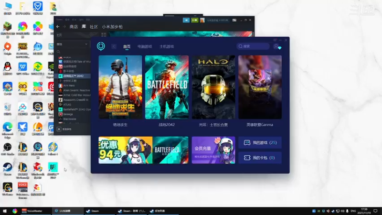Click the PUBG desktop icon
Image resolution: width=382 pixels, height=215 pixels.
point(22,50)
